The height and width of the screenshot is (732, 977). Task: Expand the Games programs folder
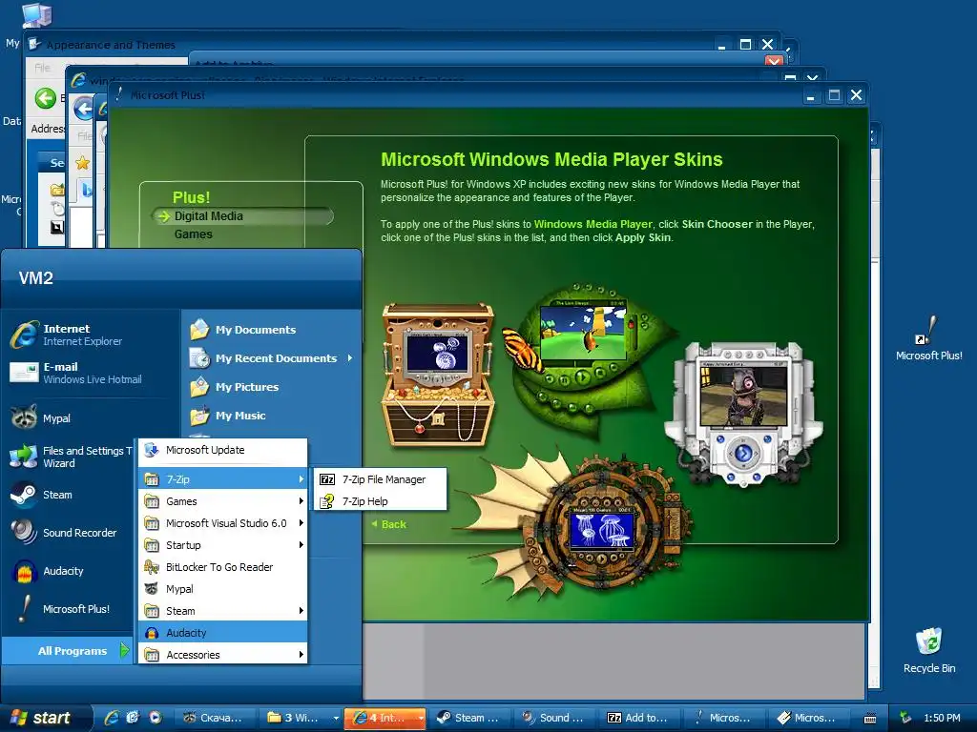pos(222,501)
